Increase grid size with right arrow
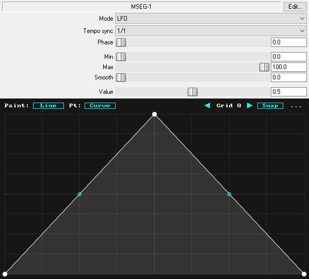 click(x=250, y=106)
